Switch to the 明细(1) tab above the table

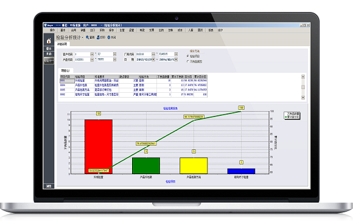click(66, 70)
